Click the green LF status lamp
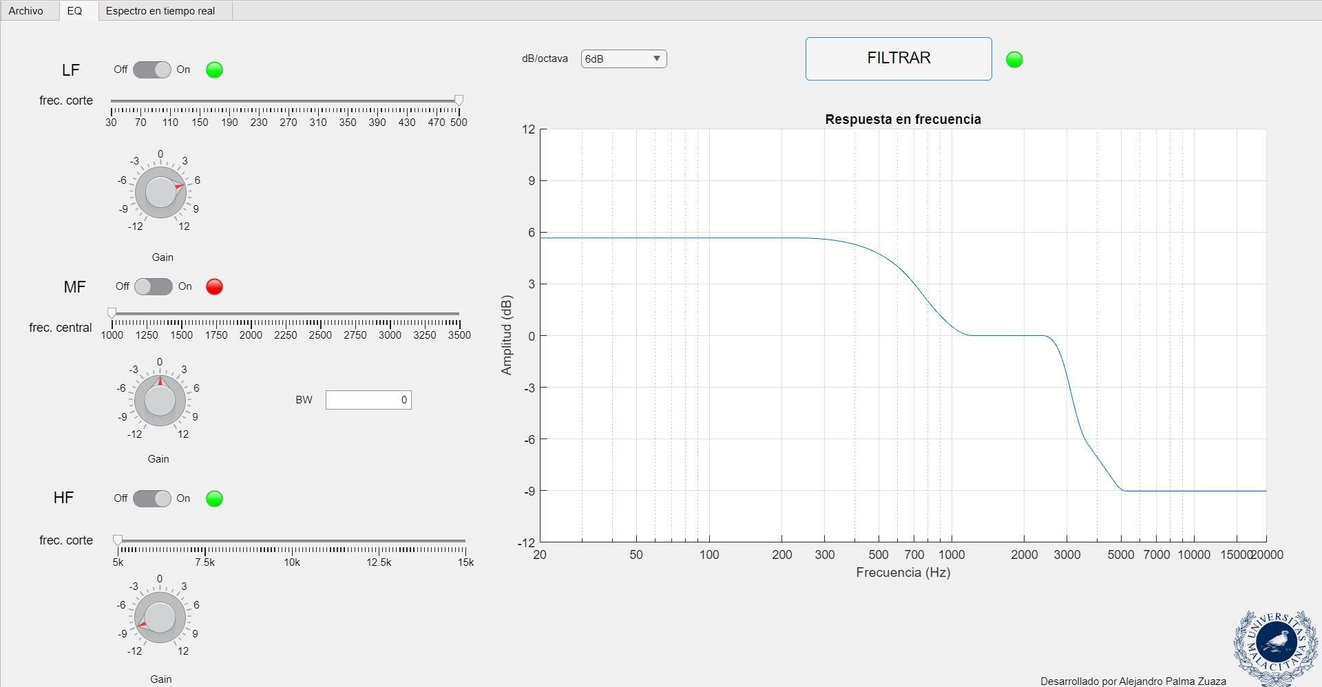Image resolution: width=1322 pixels, height=687 pixels. point(214,70)
